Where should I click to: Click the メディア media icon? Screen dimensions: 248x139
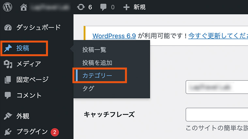pyautogui.click(x=8, y=64)
